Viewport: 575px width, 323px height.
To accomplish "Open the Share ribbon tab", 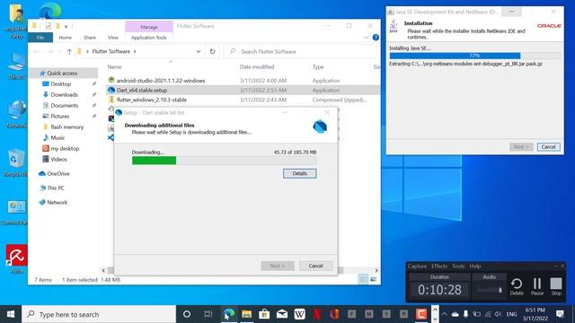I will tap(90, 38).
